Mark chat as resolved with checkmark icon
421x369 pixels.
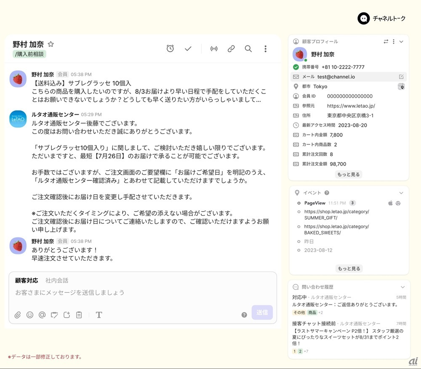188,49
